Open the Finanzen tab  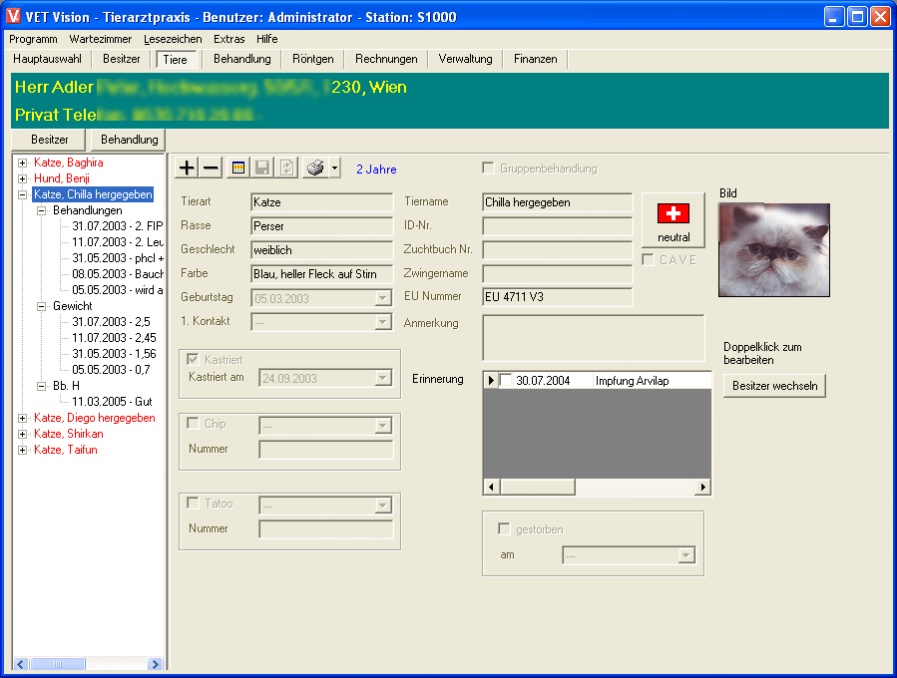536,59
